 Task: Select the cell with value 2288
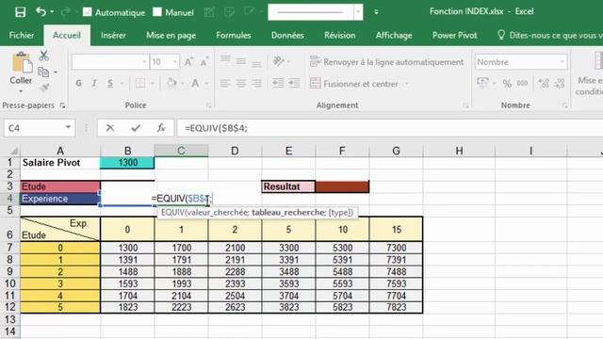pyautogui.click(x=235, y=272)
